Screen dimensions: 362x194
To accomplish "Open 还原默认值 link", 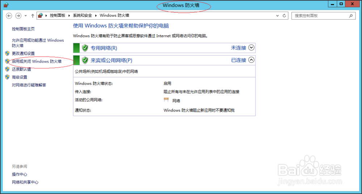I will click(x=21, y=69).
